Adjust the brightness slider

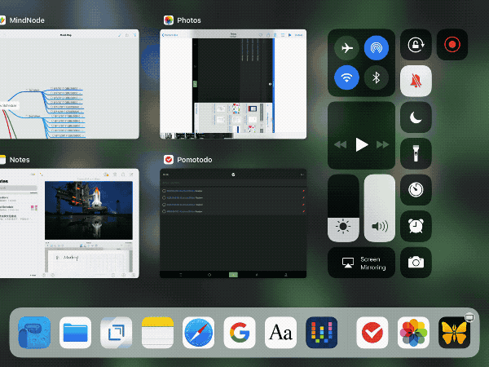(x=343, y=208)
